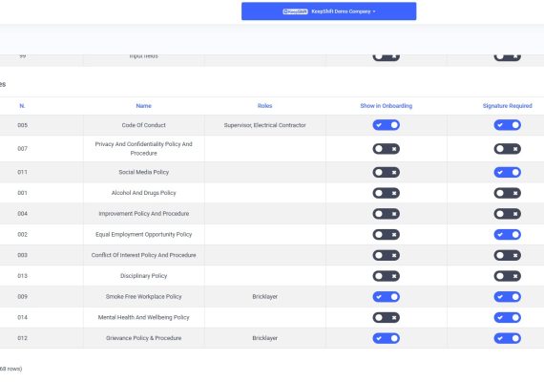This screenshot has width=544, height=382.
Task: Select the Alcohol And Drugs Policy name
Action: click(143, 193)
